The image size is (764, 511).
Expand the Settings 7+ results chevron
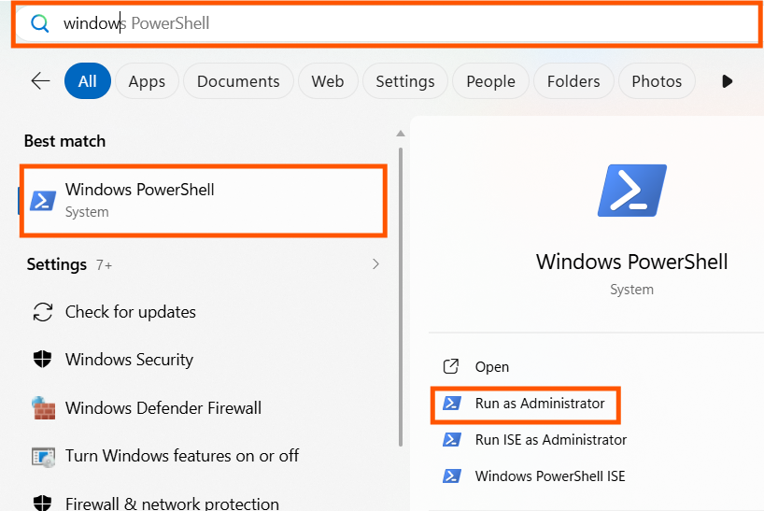click(x=375, y=264)
